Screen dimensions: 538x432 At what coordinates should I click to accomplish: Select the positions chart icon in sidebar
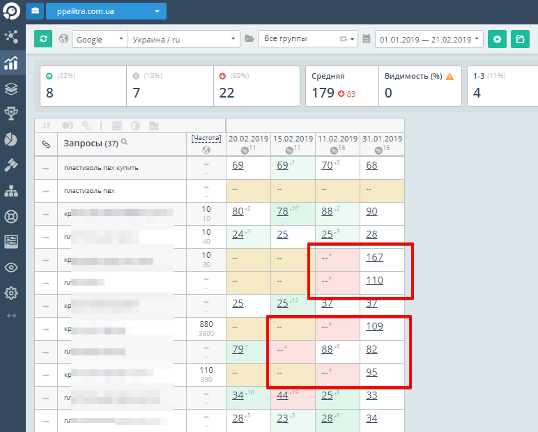pos(11,63)
